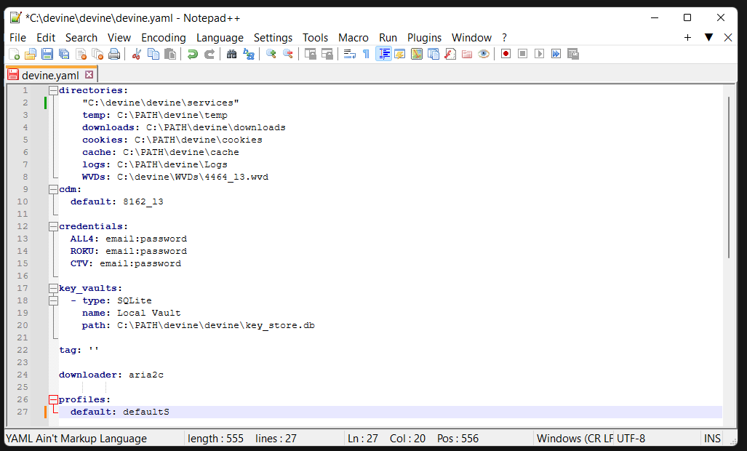Click the Windows (CR LF) status entry
Viewport: 747px width, 451px height.
[574, 439]
